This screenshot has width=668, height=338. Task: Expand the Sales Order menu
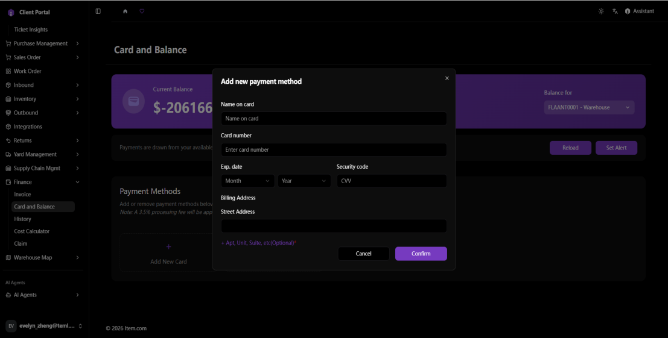pos(77,57)
